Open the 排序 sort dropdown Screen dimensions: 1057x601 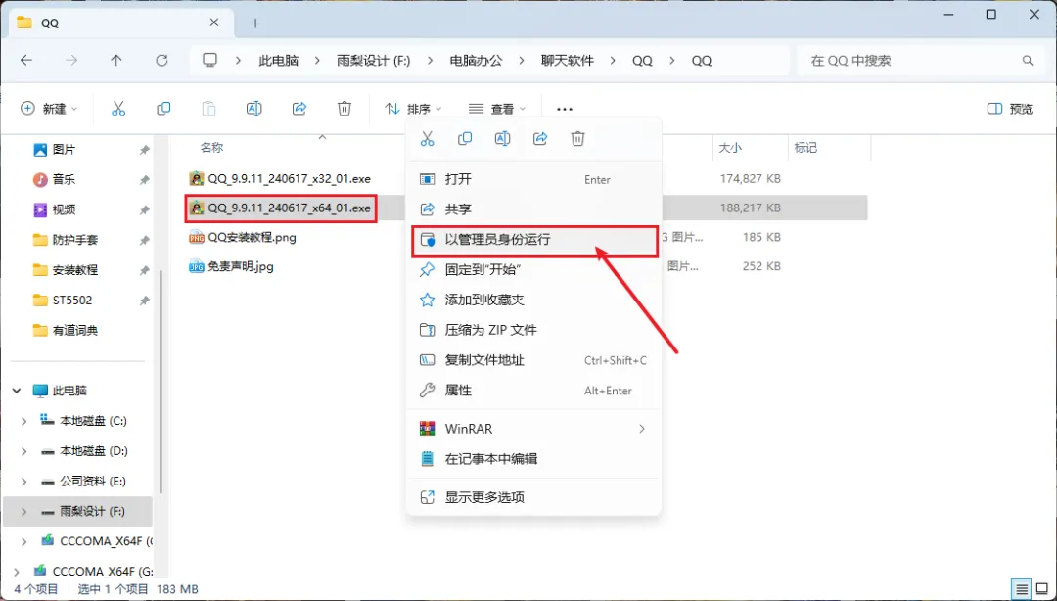tap(413, 109)
